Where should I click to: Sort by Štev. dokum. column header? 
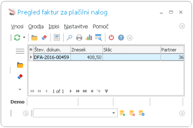coord(52,50)
